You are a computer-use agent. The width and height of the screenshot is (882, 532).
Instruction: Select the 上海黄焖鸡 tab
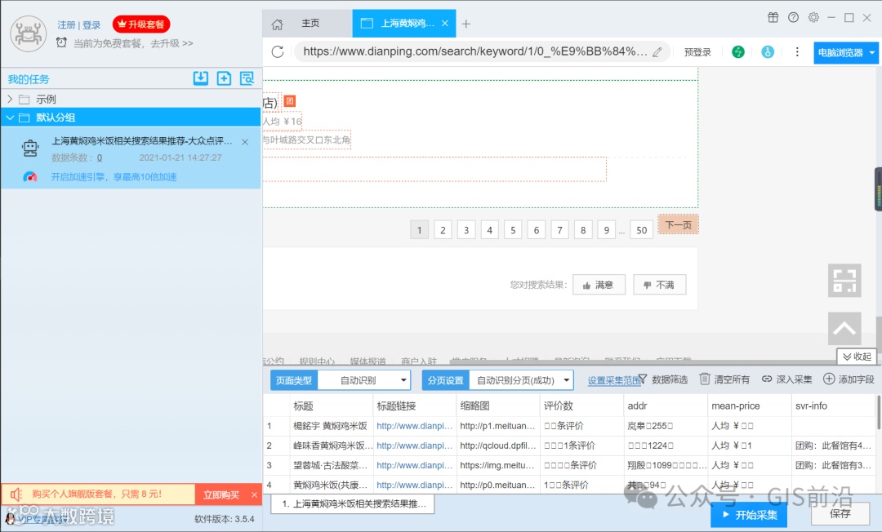pyautogui.click(x=404, y=24)
